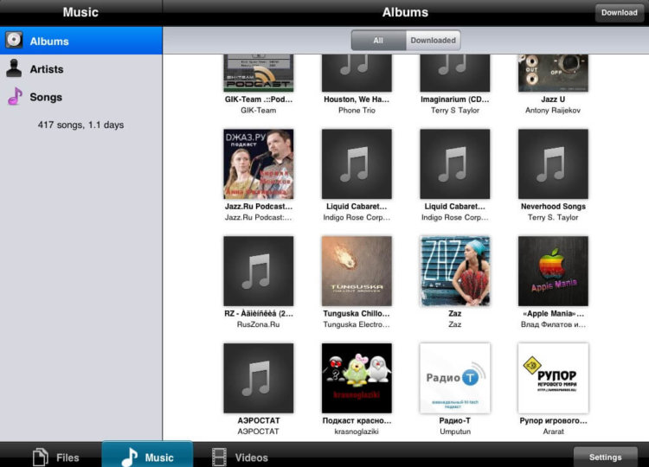Open the Albums sidebar entry
The width and height of the screenshot is (649, 467).
click(x=80, y=41)
